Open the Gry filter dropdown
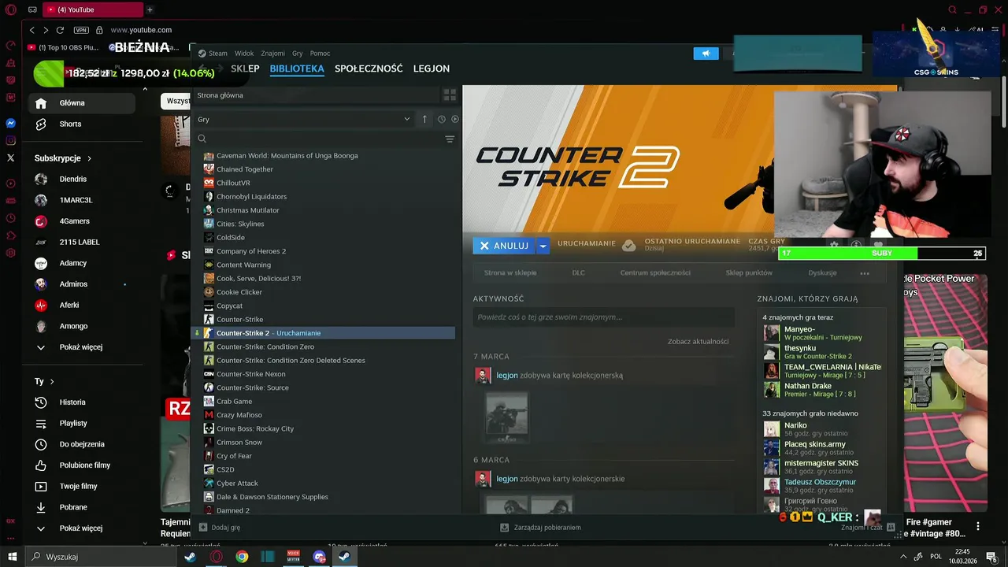Image resolution: width=1008 pixels, height=567 pixels. 303,119
